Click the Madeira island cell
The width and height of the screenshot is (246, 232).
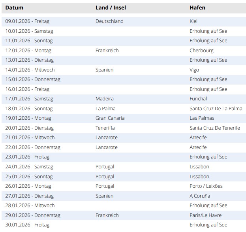[104, 99]
